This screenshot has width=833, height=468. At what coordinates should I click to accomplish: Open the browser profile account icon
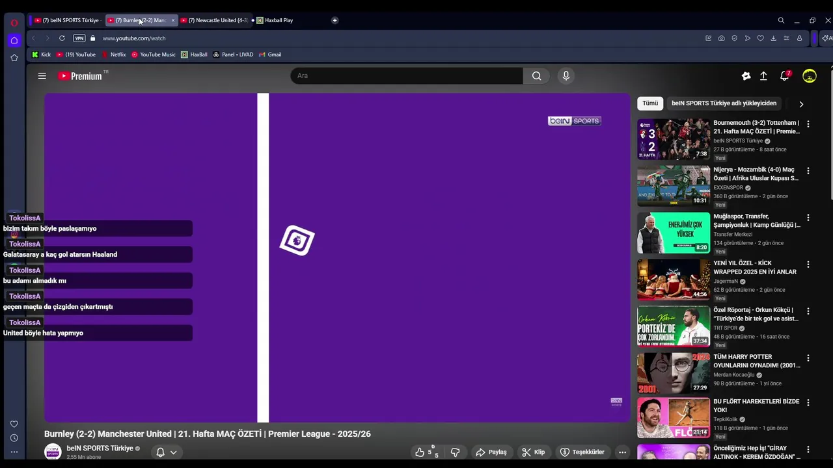[x=799, y=38]
